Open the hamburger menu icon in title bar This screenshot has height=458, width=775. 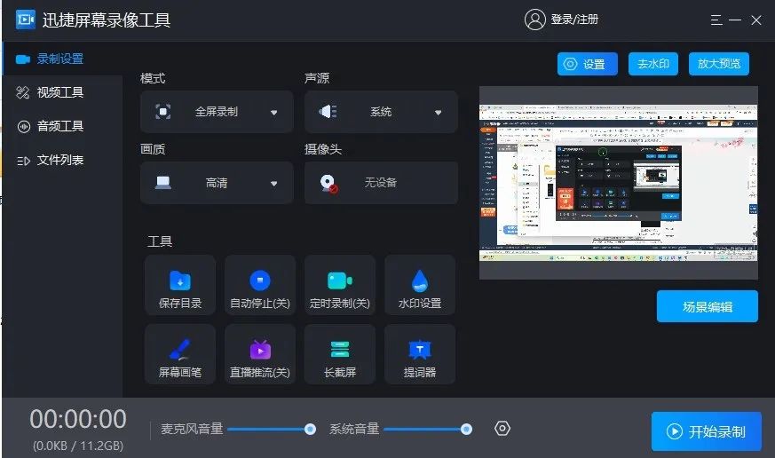[716, 20]
